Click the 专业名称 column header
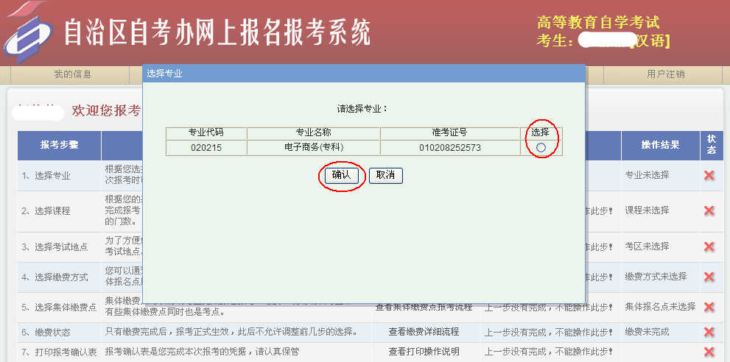 (x=313, y=132)
